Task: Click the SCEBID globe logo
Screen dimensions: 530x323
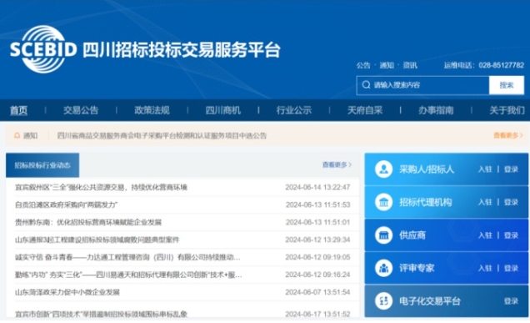Action: coord(43,49)
